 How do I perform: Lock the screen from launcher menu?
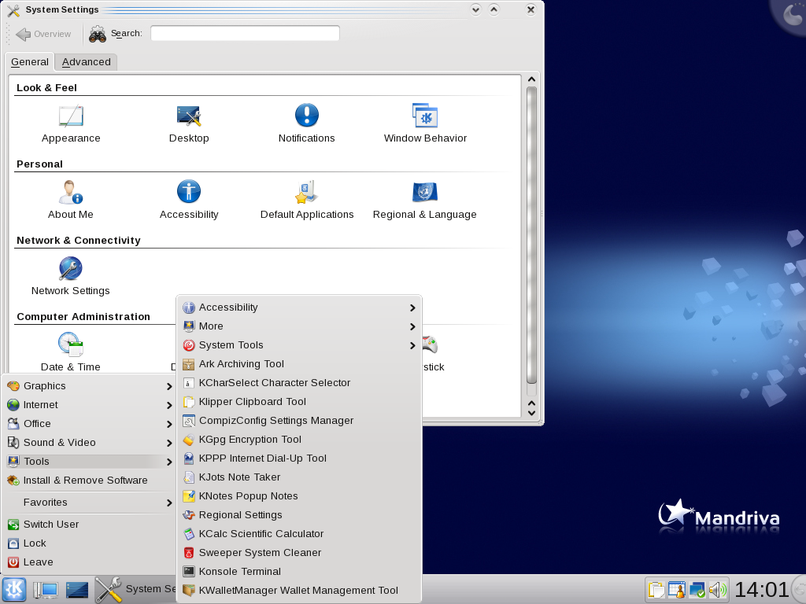90,543
